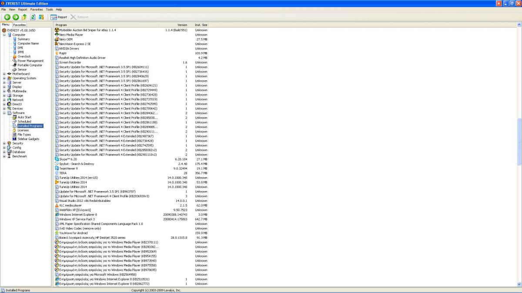Select Computer Name in the tree
This screenshot has height=293, width=522.
pos(28,43)
